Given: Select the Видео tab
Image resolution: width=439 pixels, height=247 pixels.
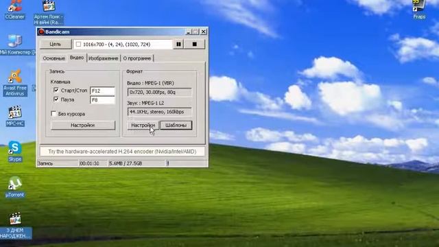Looking at the screenshot, I should pos(77,58).
